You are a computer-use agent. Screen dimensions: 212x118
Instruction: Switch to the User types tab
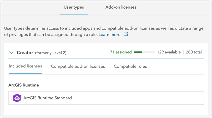tap(74, 7)
